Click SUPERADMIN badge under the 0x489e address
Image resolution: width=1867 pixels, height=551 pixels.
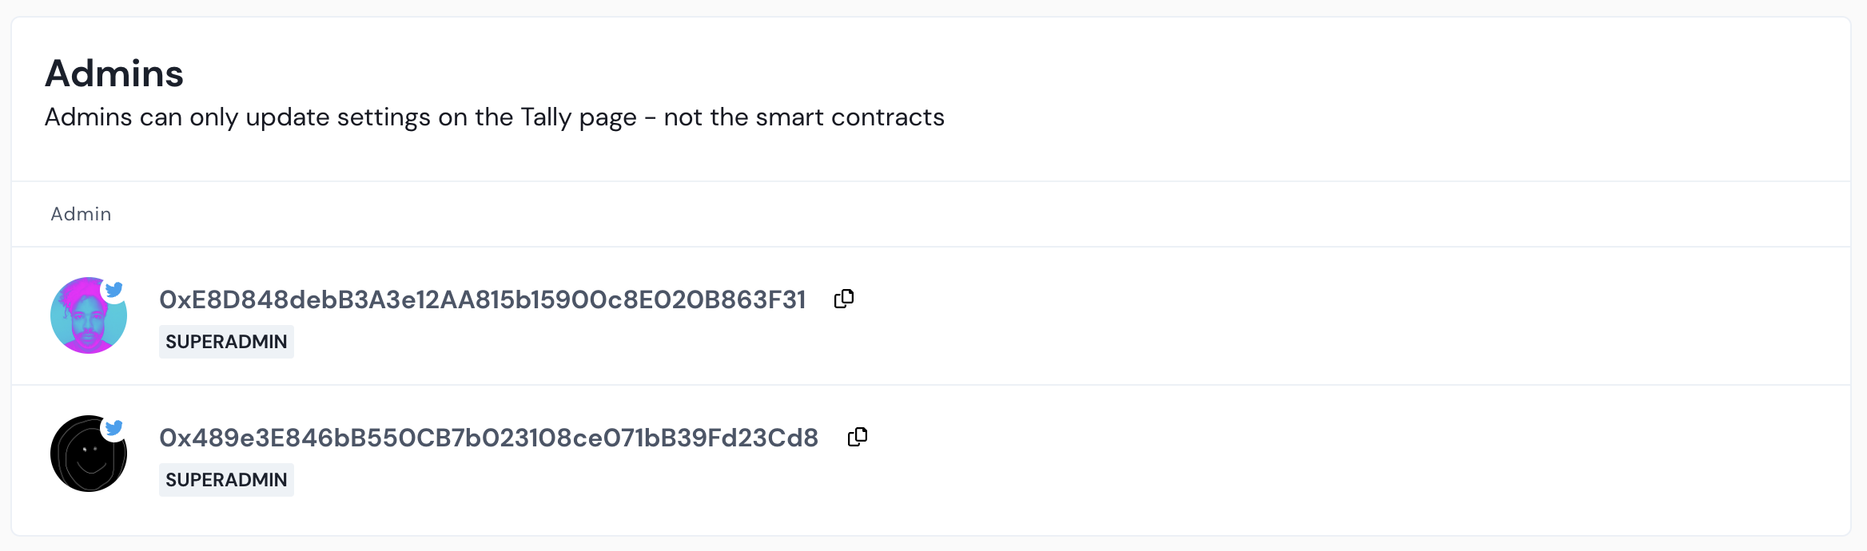coord(226,480)
